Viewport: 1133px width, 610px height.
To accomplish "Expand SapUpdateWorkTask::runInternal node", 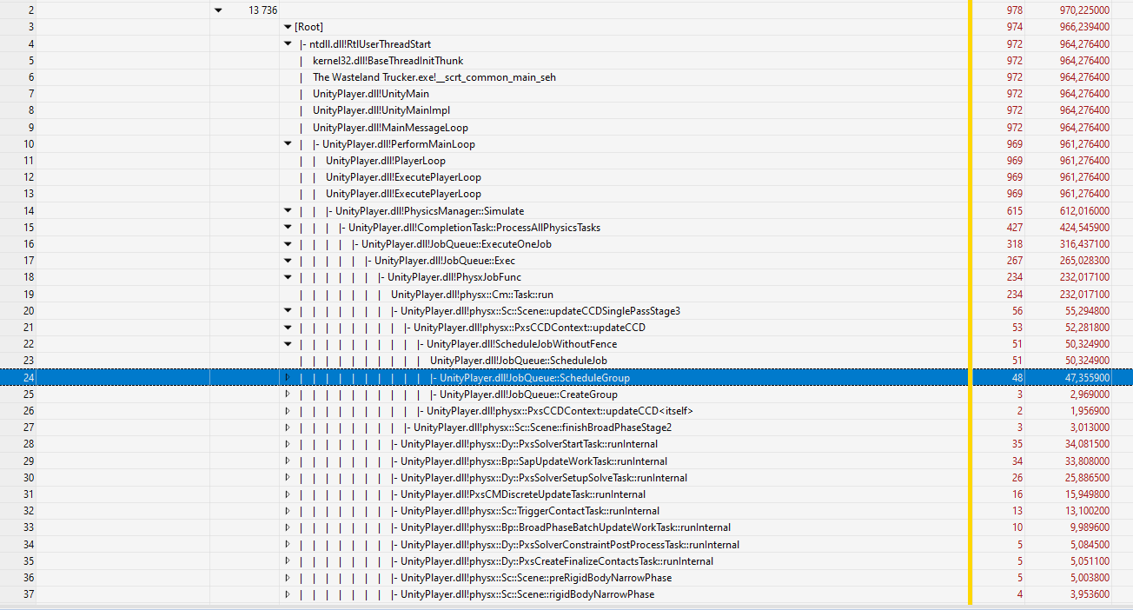I will 288,461.
